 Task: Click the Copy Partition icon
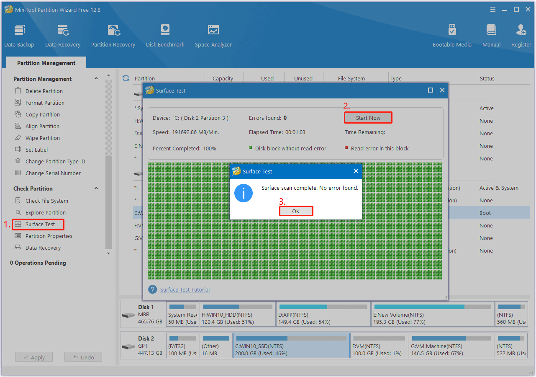coord(18,114)
